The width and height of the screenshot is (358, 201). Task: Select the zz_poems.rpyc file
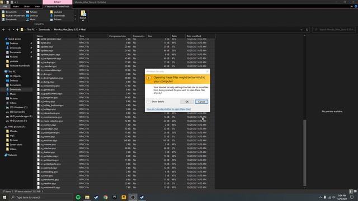click(x=48, y=137)
